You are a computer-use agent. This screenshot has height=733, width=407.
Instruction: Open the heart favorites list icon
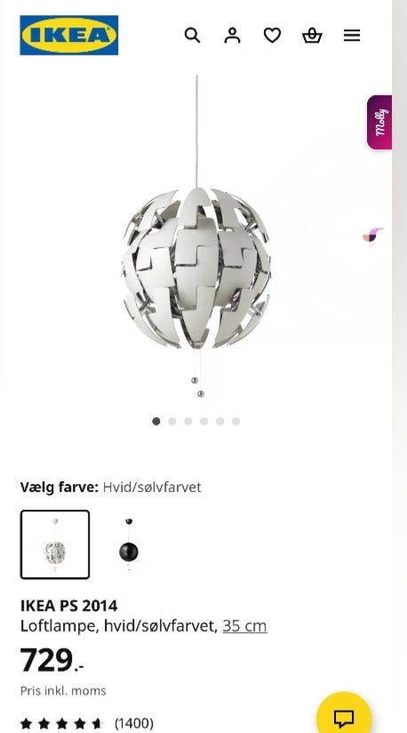tap(272, 35)
